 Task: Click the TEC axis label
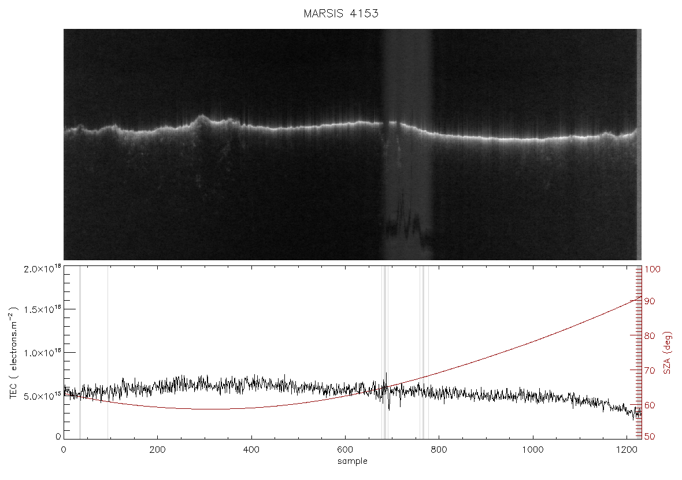[13, 353]
